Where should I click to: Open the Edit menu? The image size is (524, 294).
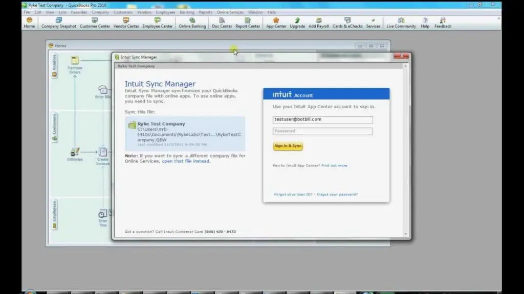[38, 12]
